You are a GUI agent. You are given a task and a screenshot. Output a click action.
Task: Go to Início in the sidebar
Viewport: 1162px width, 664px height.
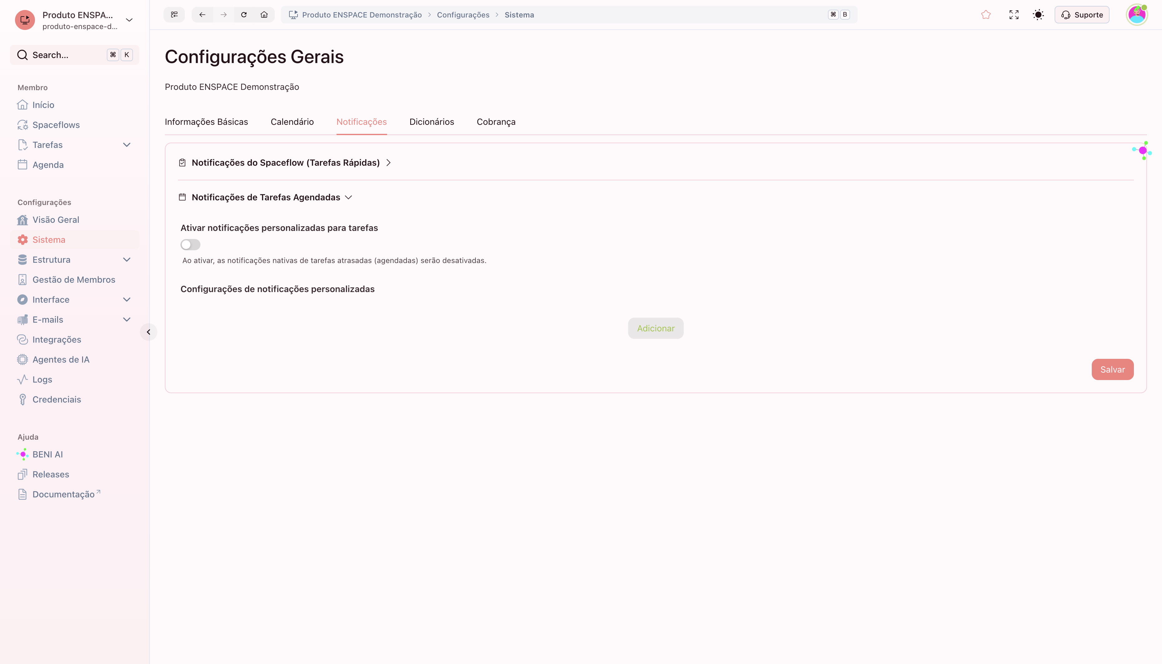(x=75, y=105)
